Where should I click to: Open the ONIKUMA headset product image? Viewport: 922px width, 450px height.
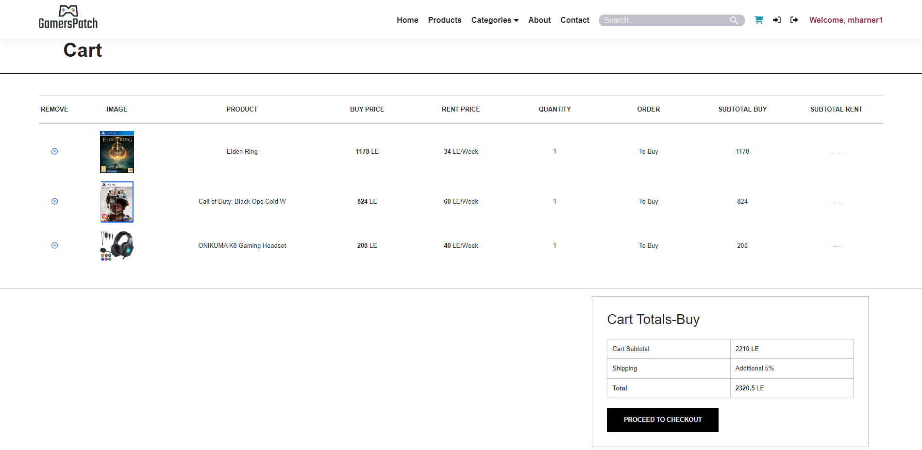point(117,245)
